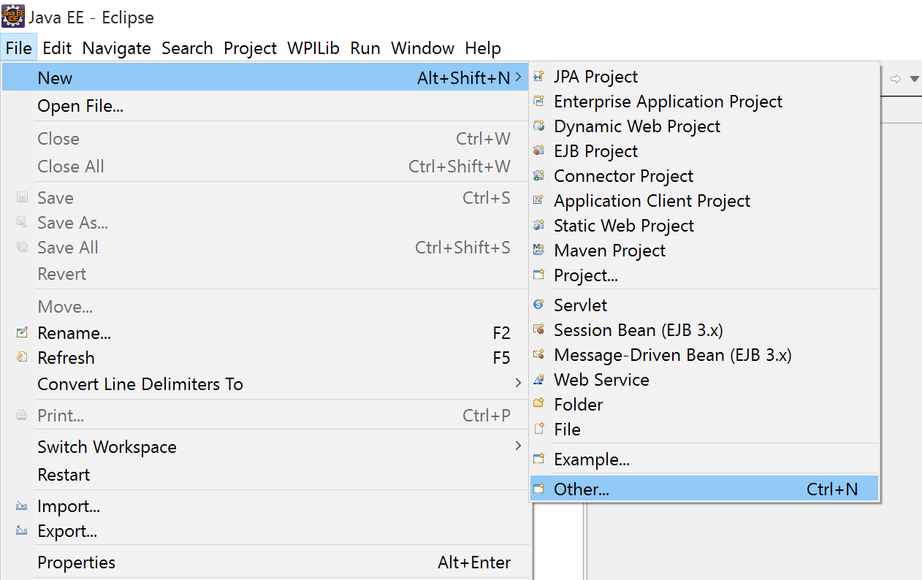Select Application Client Project
This screenshot has height=580, width=922.
pyautogui.click(x=652, y=200)
